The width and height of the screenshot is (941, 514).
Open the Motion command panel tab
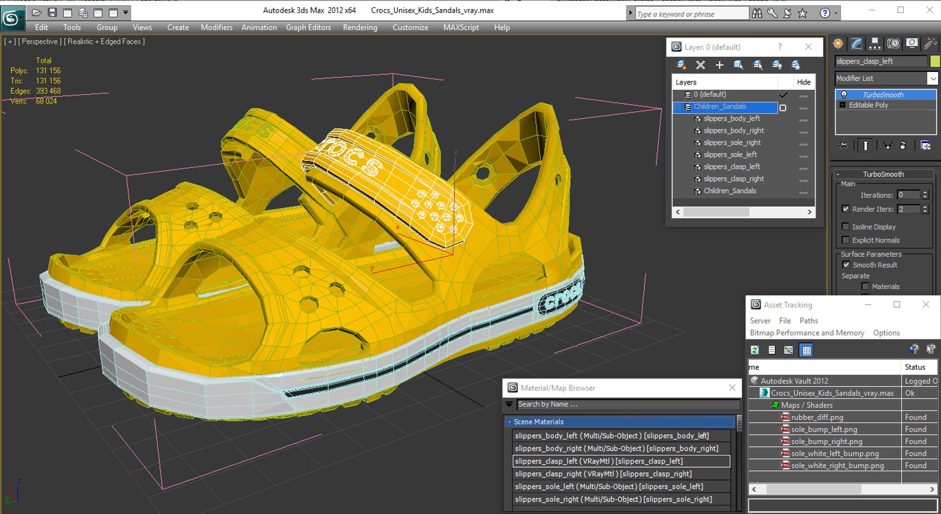[x=893, y=44]
